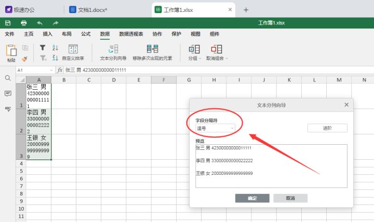Sort ascending A to Z
Viewport: 374px width, 222px height.
click(x=55, y=48)
